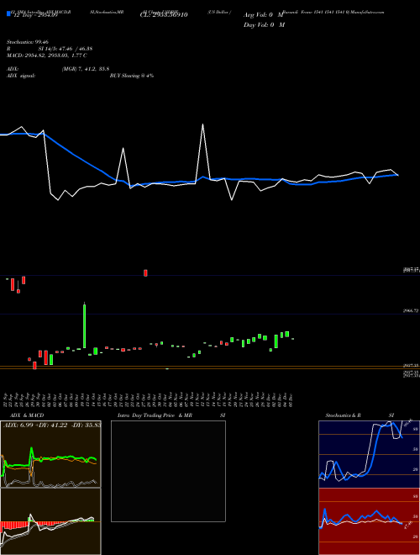Click the tallest green candlestick in the price chart
The height and width of the screenshot is (555, 420).
(x=85, y=325)
